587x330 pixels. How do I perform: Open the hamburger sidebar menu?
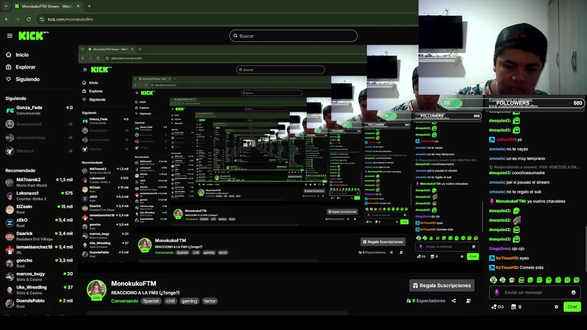click(x=10, y=36)
